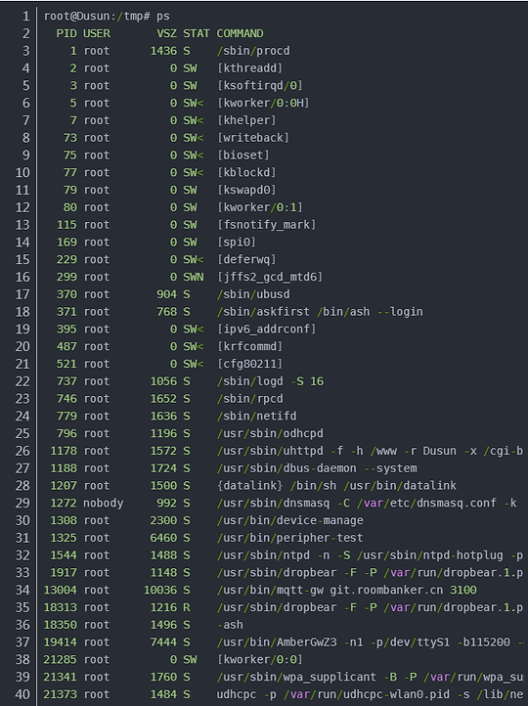Select the [jffs2_gcd_mtd6] entry
The height and width of the screenshot is (706, 528).
pos(270,277)
